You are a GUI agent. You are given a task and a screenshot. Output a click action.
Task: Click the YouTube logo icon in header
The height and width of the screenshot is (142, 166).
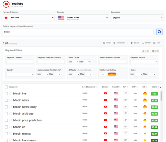coord(6,4)
